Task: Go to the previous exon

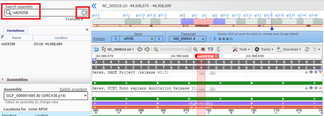Action: pos(210,39)
